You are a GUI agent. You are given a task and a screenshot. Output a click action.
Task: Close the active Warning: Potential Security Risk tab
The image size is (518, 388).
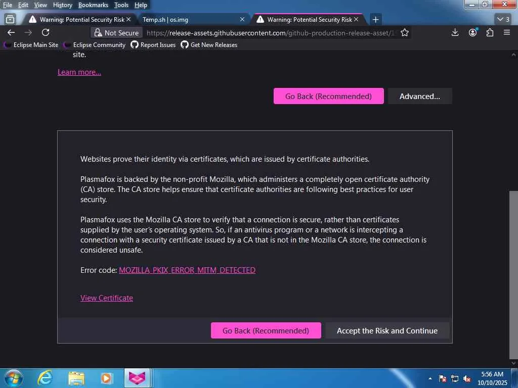point(356,20)
